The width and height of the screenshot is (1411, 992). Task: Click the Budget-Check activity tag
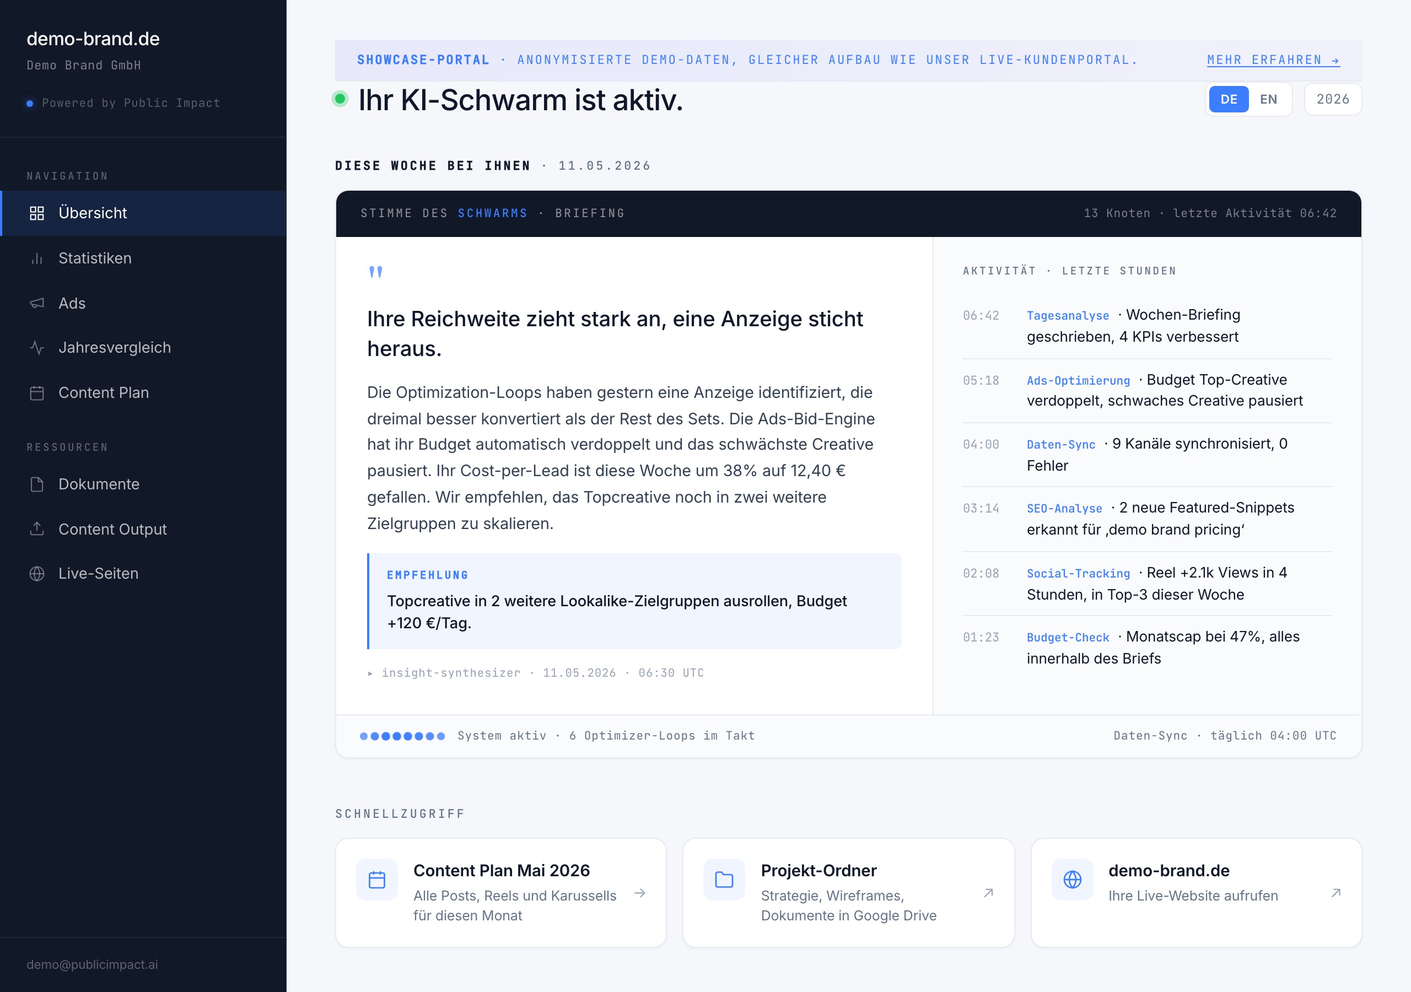(x=1068, y=638)
